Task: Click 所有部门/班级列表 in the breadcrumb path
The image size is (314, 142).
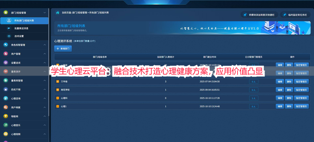Action: pyautogui.click(x=99, y=13)
